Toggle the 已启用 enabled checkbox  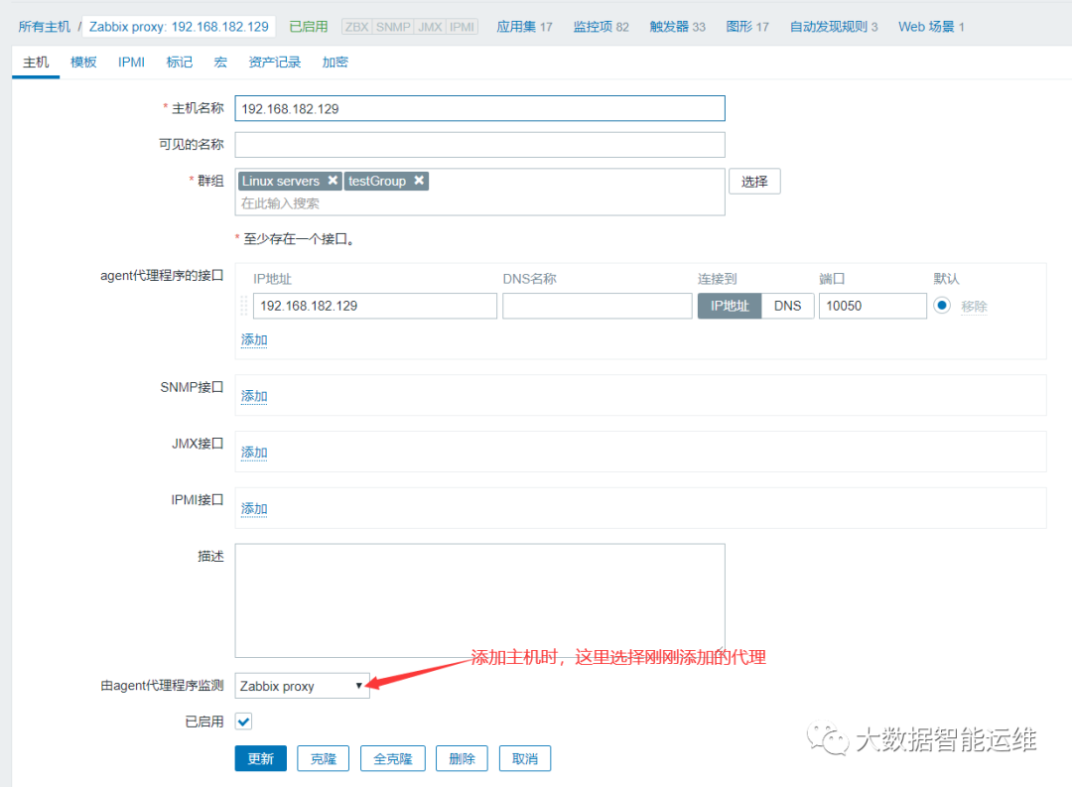[243, 721]
